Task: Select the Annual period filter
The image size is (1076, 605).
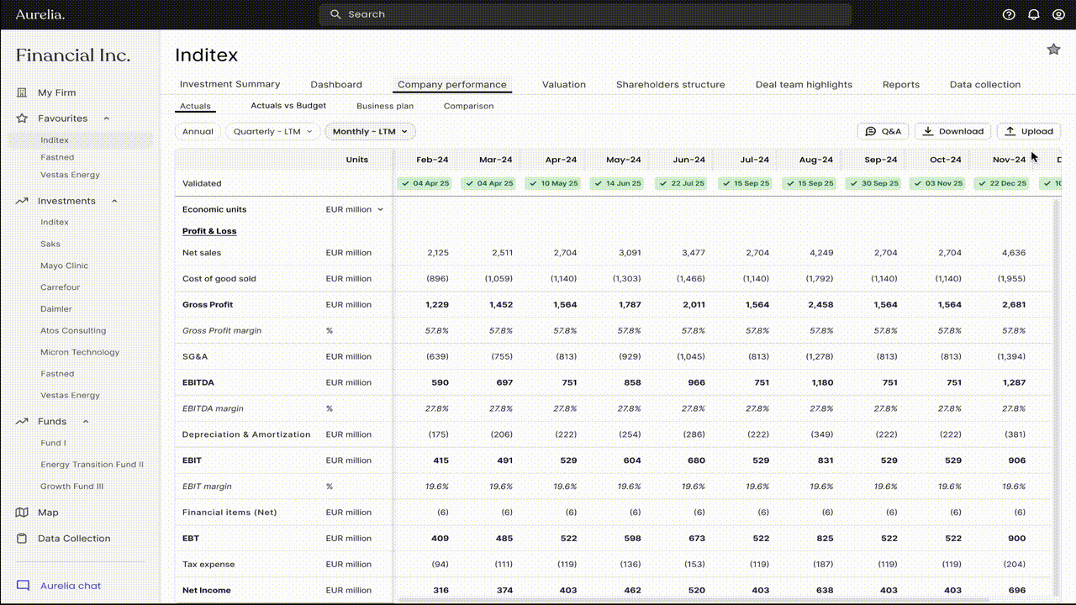Action: (198, 131)
